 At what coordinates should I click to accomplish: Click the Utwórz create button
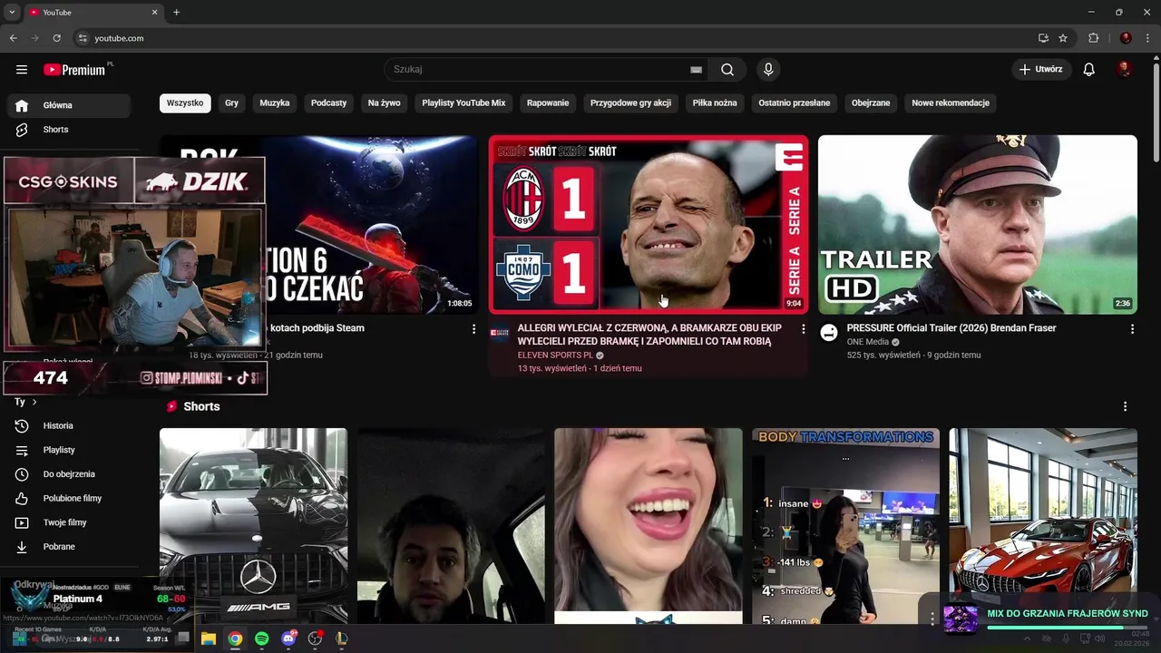(x=1041, y=70)
